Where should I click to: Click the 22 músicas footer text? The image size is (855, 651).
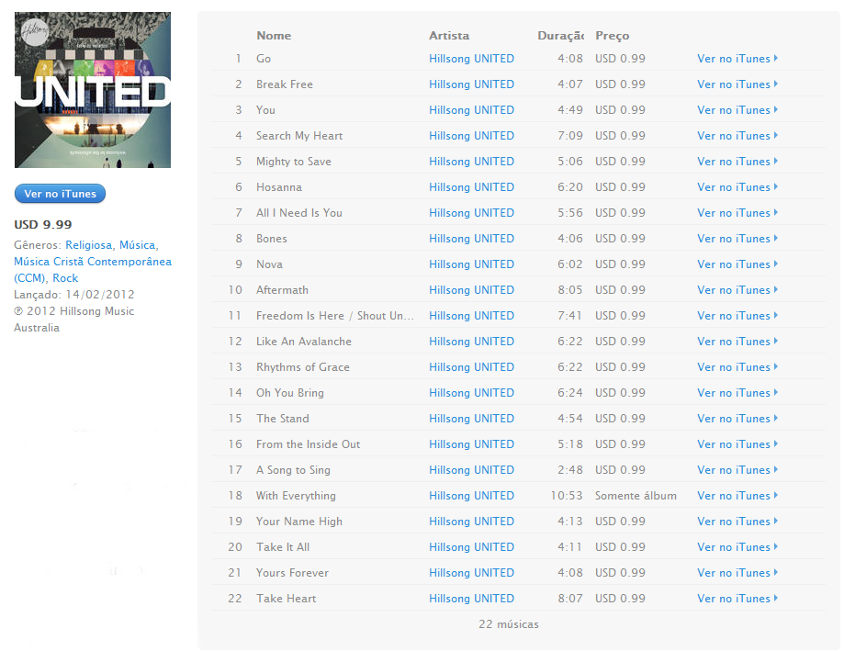[x=509, y=623]
